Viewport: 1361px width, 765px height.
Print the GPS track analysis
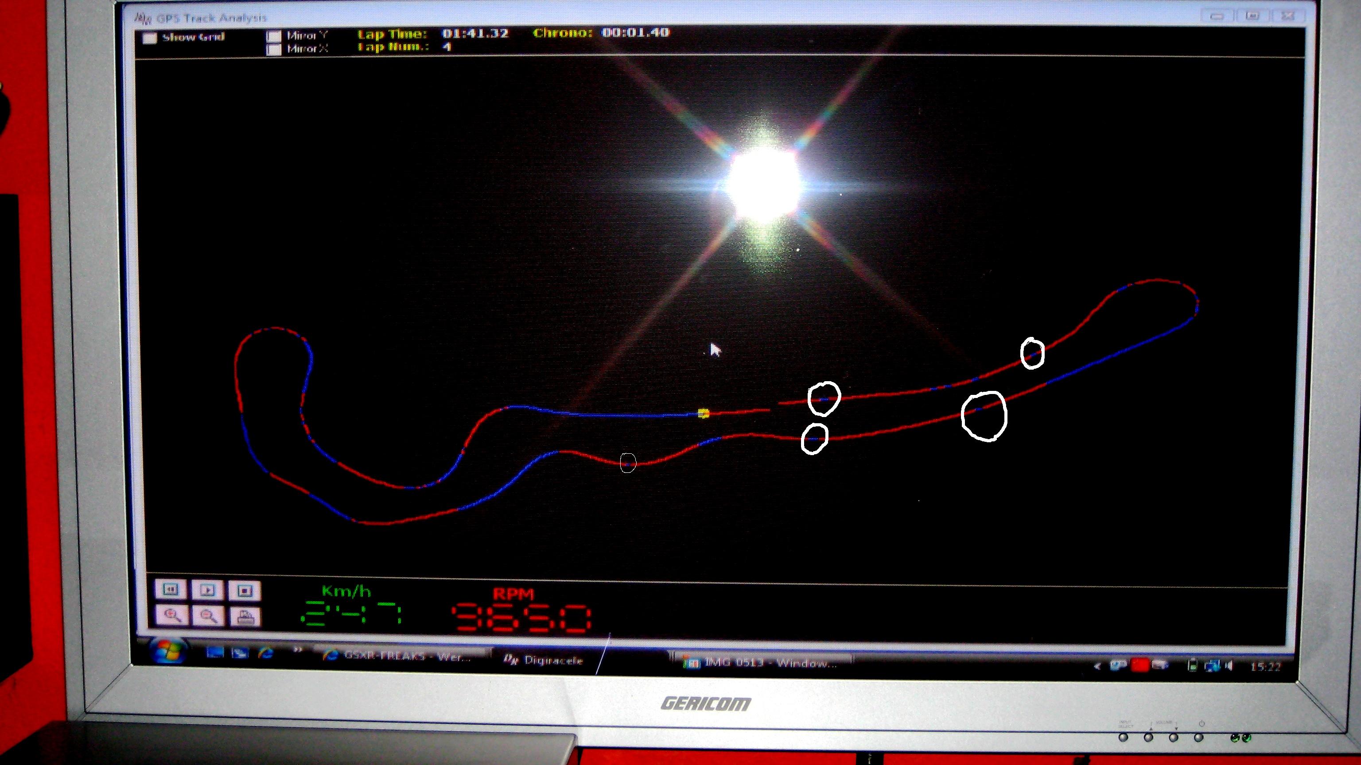(246, 616)
